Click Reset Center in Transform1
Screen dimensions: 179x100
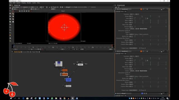coord(143,71)
